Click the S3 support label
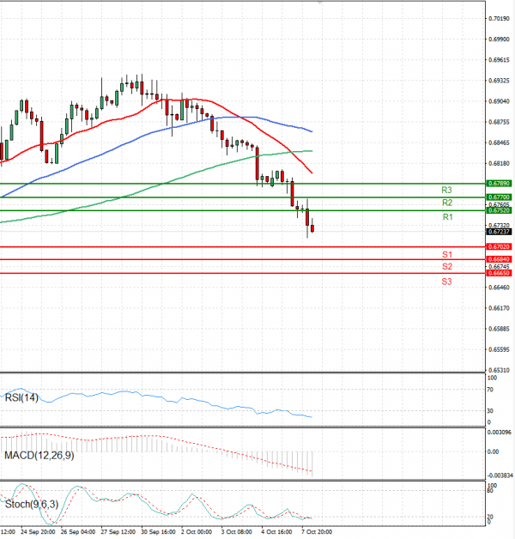This screenshot has height=539, width=515. [446, 282]
